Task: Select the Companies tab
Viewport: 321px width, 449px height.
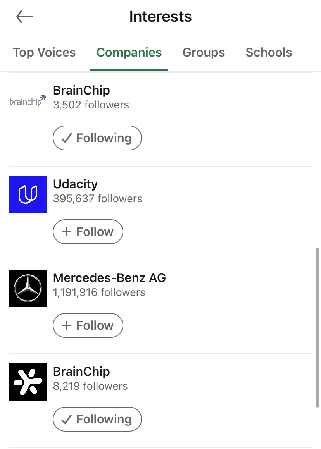Action: (129, 52)
